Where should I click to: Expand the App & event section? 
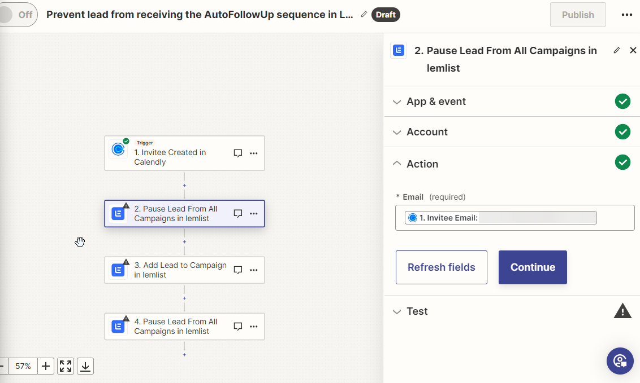click(x=512, y=102)
